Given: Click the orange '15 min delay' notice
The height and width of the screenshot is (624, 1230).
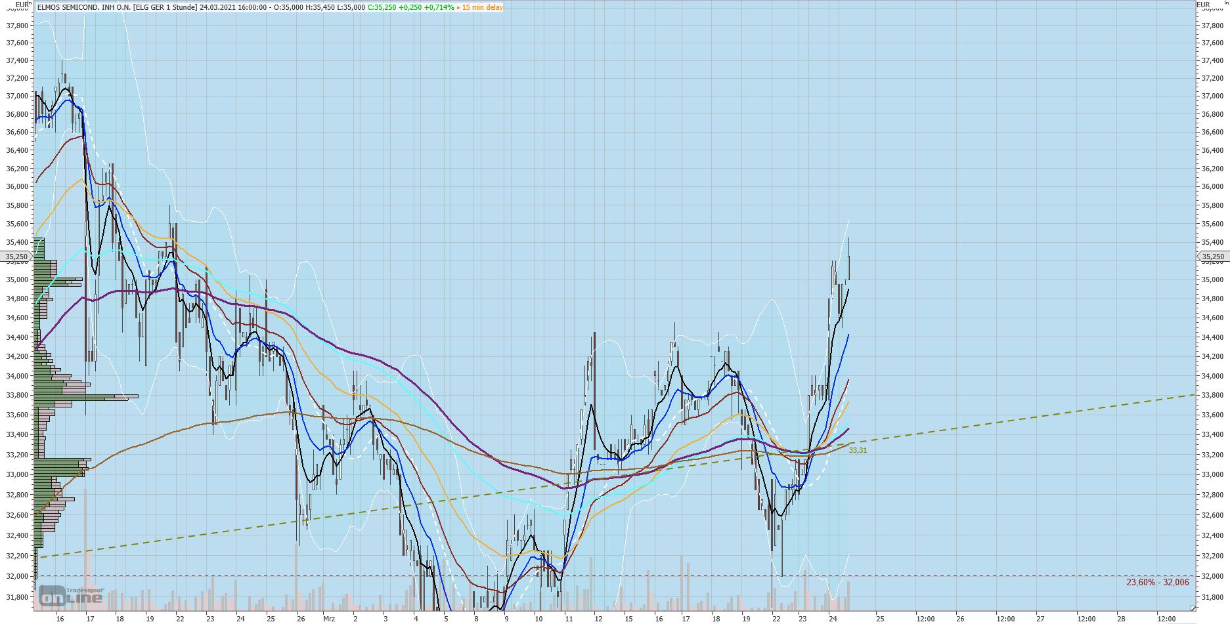Looking at the screenshot, I should [483, 7].
